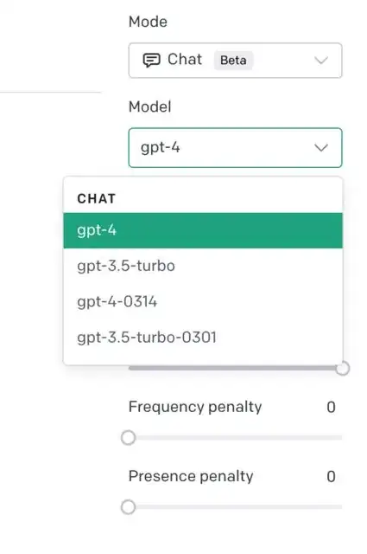
Task: Click the Presence penalty slider handle
Action: point(129,507)
